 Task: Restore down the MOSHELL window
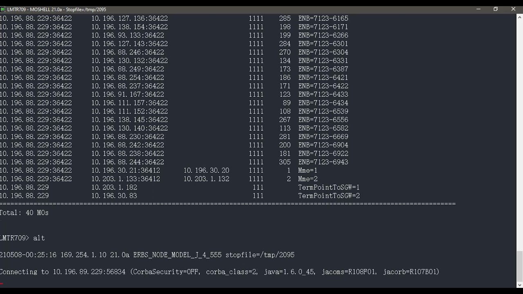pyautogui.click(x=496, y=9)
